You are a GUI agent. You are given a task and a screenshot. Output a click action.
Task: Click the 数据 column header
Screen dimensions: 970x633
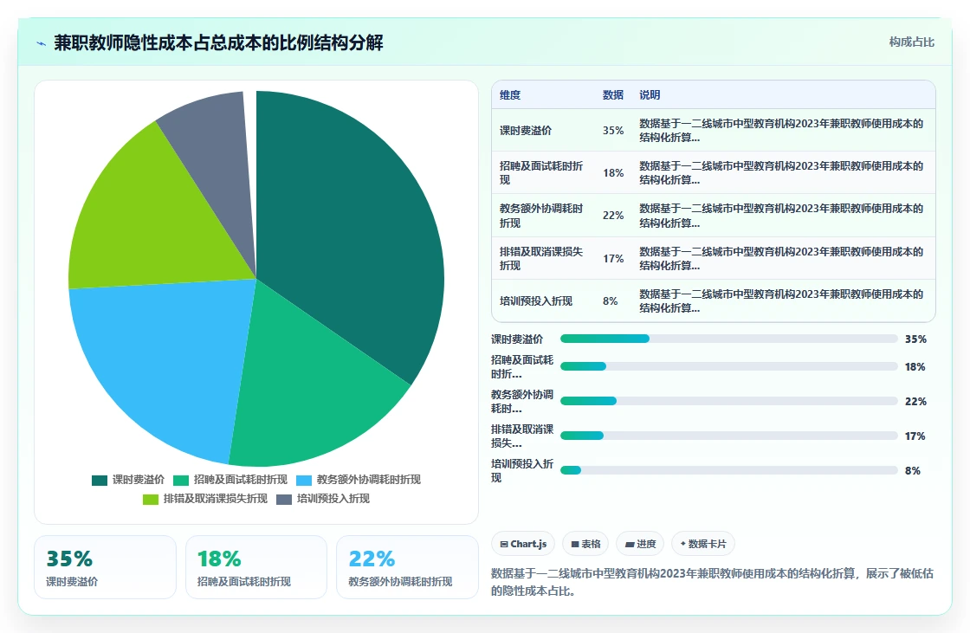click(613, 94)
